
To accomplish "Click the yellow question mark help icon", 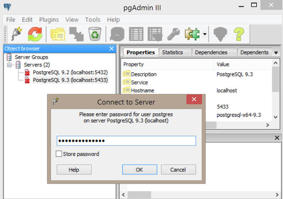I will 239,34.
